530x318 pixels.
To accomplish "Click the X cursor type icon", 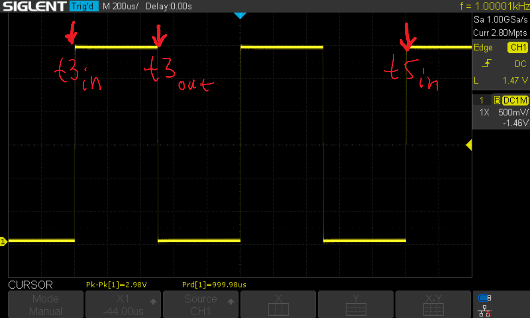I will coord(278,305).
